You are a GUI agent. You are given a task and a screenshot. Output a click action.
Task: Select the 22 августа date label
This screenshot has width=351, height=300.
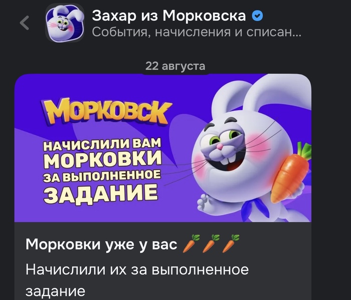[175, 66]
